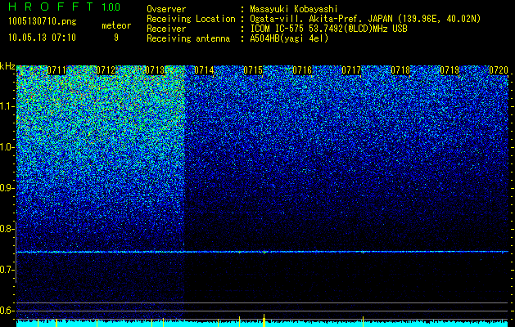Click the 0720 time marker
The image size is (515, 327).
499,70
